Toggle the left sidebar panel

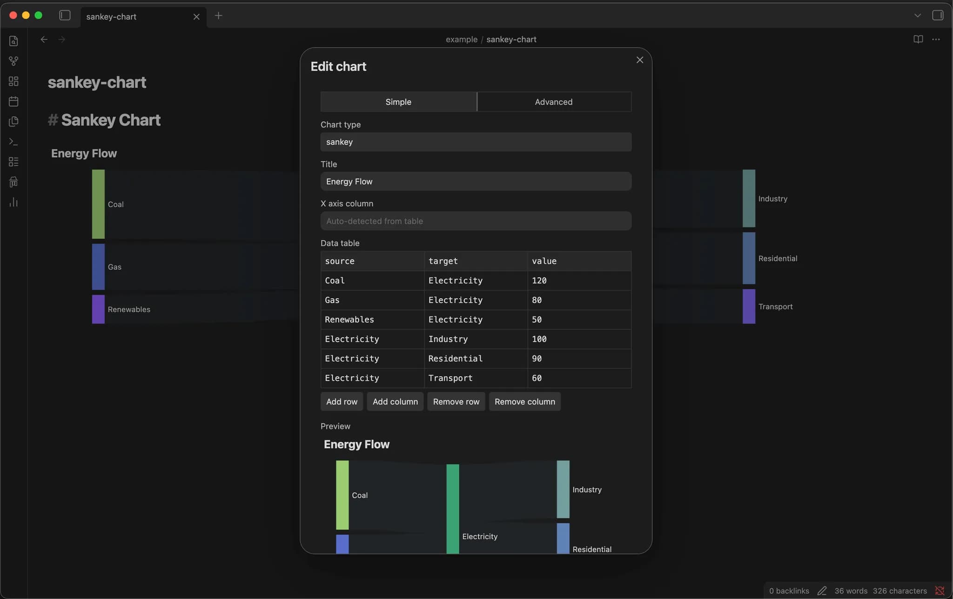point(65,15)
